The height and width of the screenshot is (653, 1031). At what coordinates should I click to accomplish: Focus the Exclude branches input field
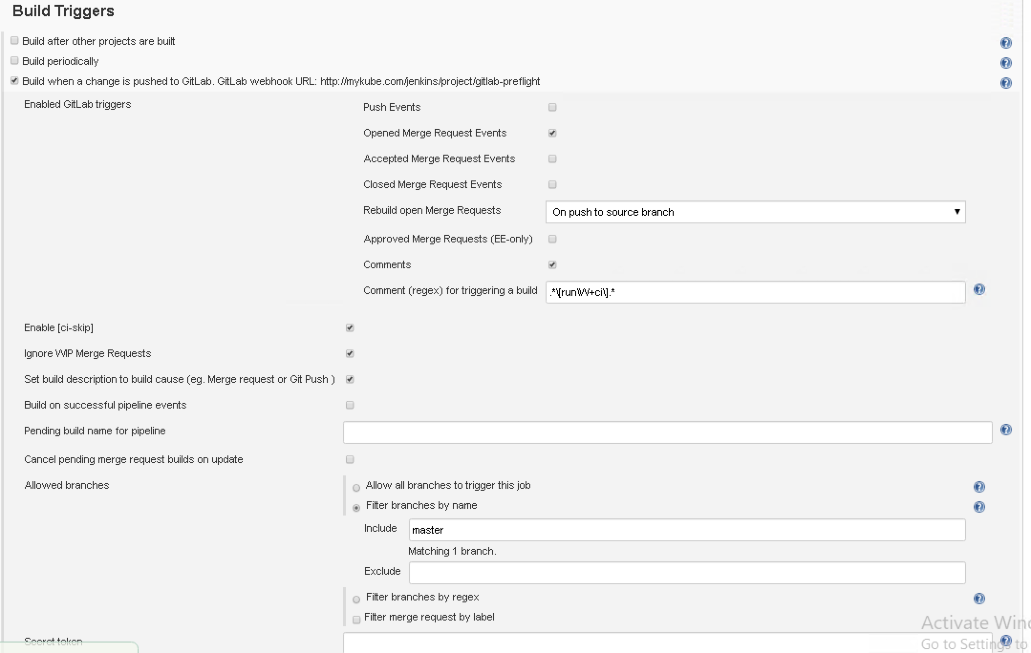[x=687, y=573]
